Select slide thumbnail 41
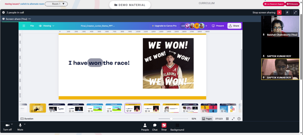The width and height of the screenshot is (303, 135). click(x=209, y=108)
